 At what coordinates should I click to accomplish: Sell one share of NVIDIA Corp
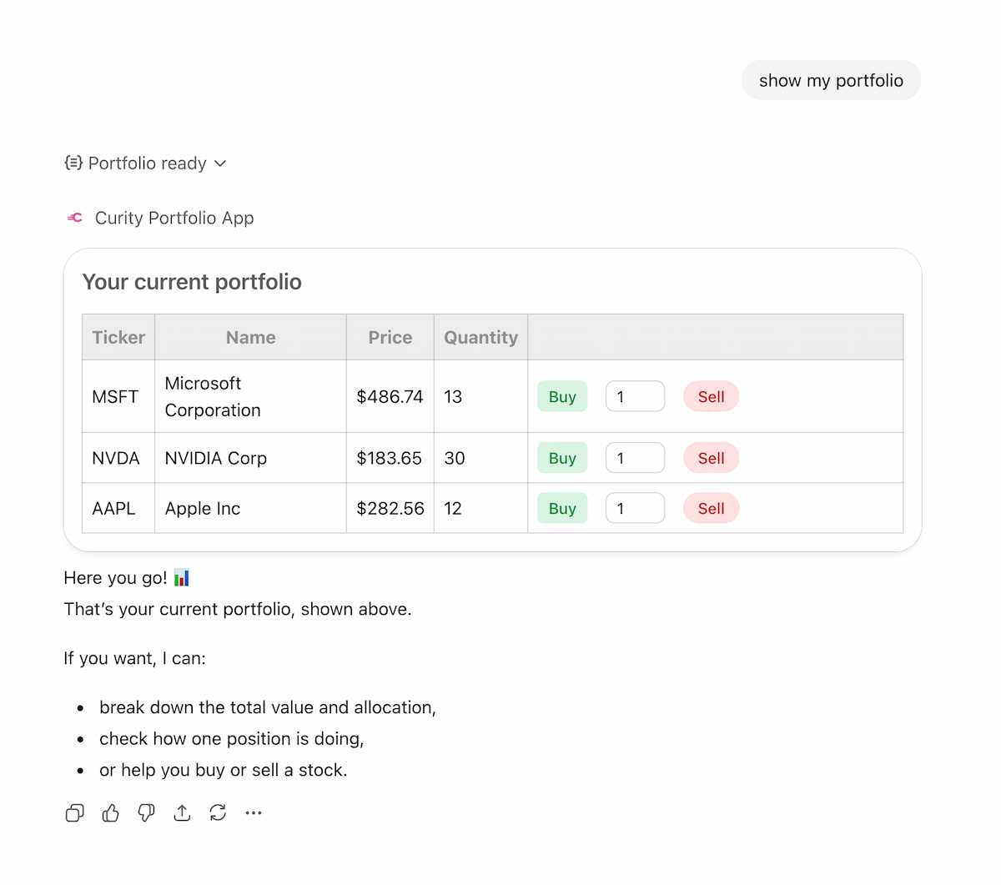[x=711, y=458]
